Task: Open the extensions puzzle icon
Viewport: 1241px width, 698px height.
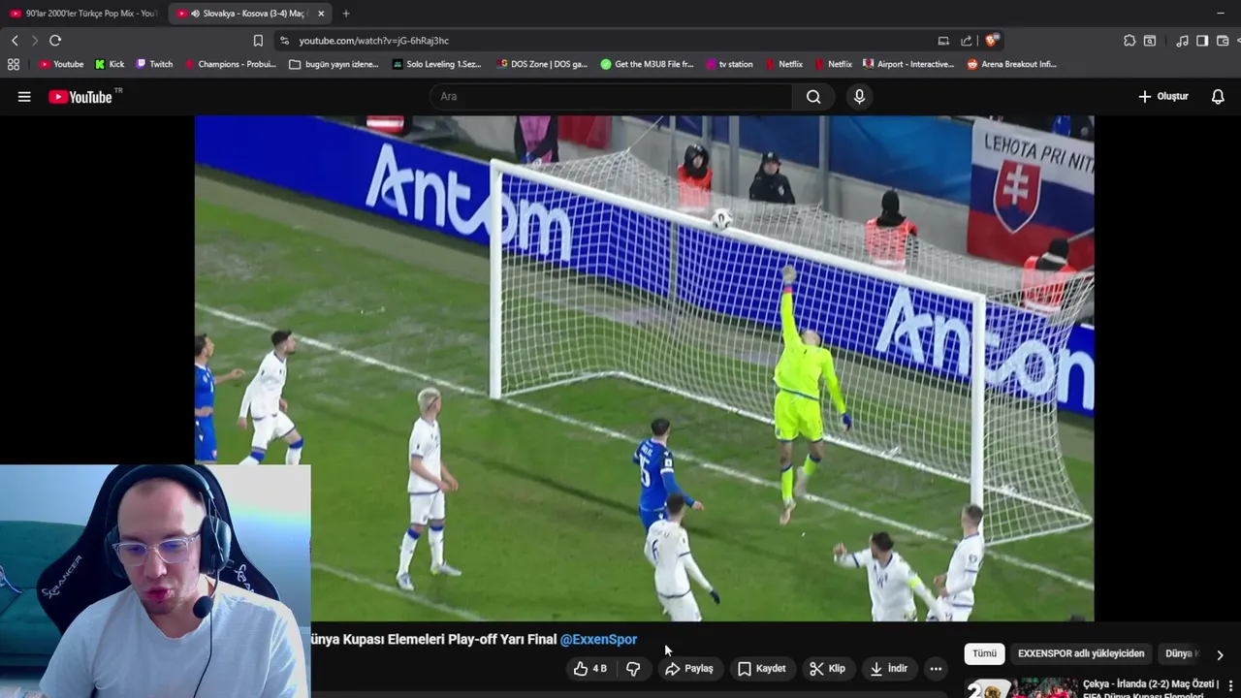Action: 1130,41
